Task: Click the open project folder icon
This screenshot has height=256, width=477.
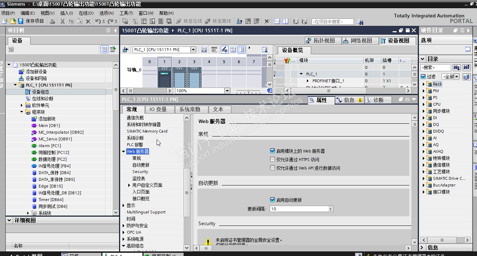Action: 13,21
